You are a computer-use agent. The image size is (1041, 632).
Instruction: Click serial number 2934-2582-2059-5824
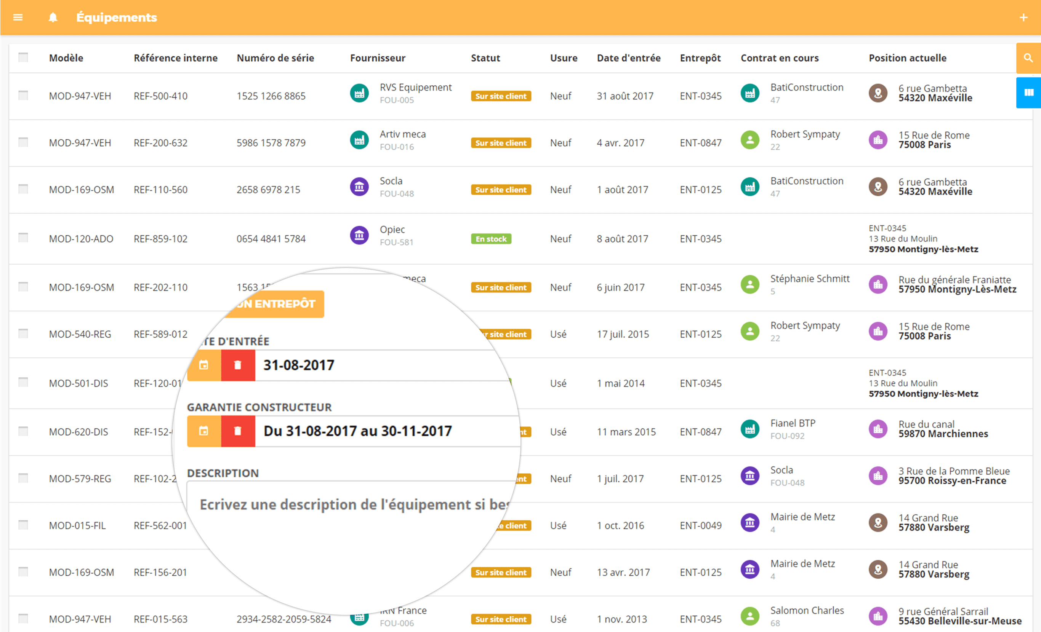coord(283,619)
